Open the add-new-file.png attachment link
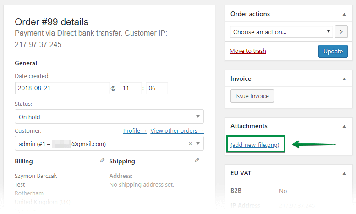356x214 pixels. (255, 145)
